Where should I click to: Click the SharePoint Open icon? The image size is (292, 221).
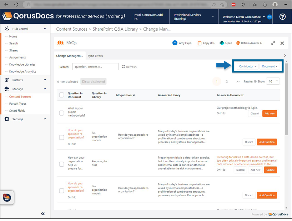click(x=222, y=43)
